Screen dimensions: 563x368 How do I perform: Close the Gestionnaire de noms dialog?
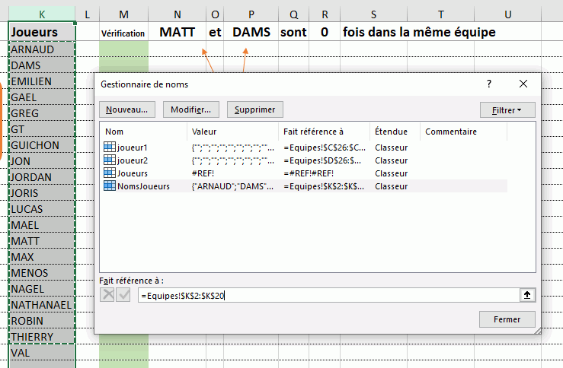[523, 84]
